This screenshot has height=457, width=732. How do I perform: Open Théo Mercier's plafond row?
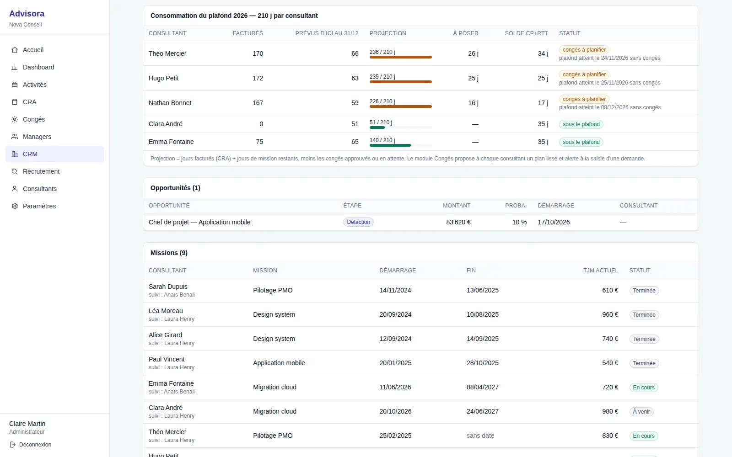point(421,53)
